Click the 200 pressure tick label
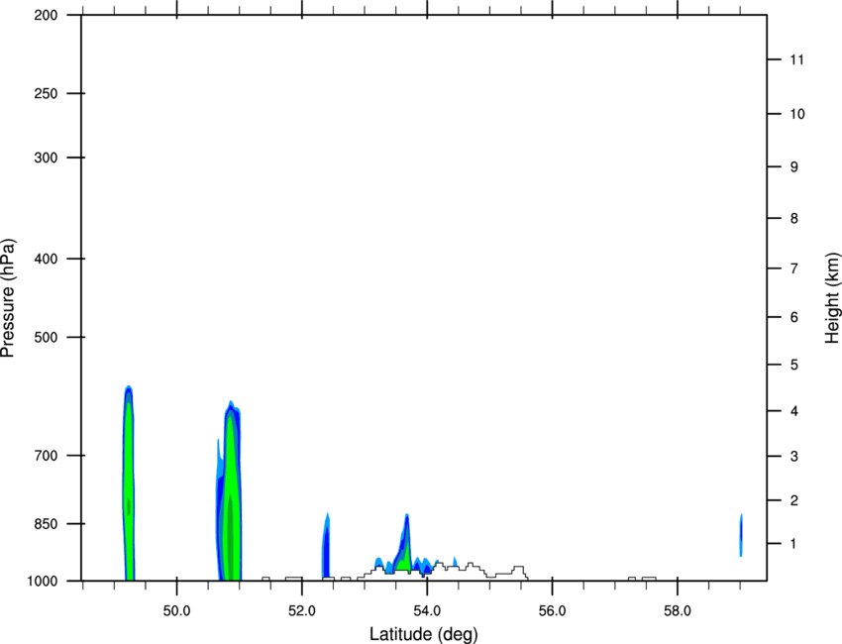The height and width of the screenshot is (644, 842). pos(46,15)
